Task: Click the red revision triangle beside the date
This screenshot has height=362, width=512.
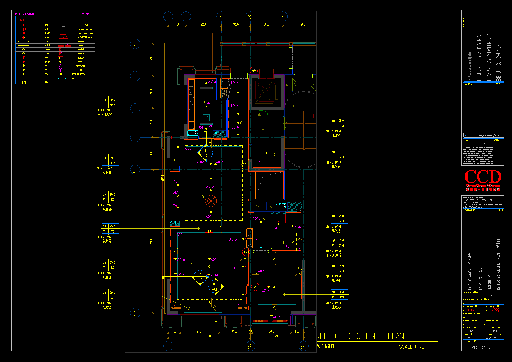Action: point(466,136)
